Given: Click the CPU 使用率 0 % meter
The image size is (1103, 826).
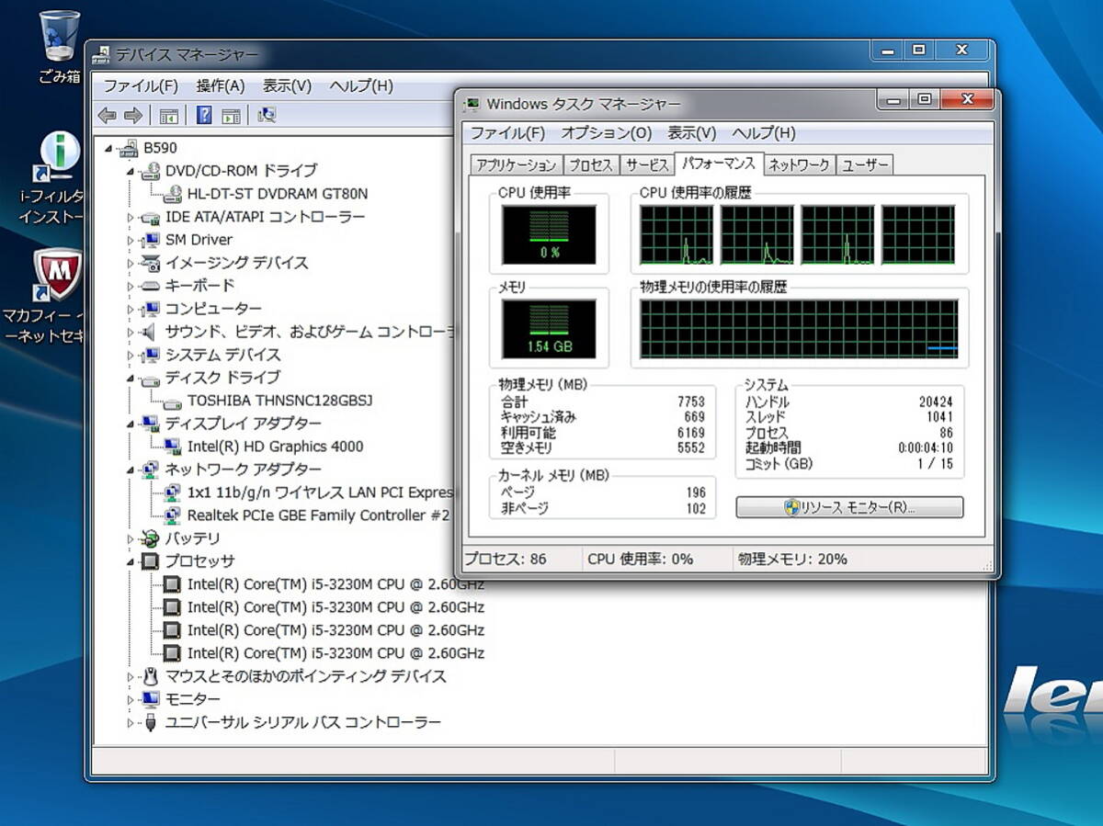Looking at the screenshot, I should click(549, 233).
